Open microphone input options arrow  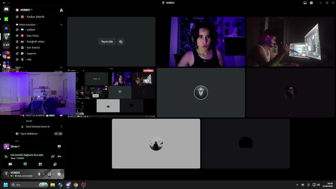(43, 174)
